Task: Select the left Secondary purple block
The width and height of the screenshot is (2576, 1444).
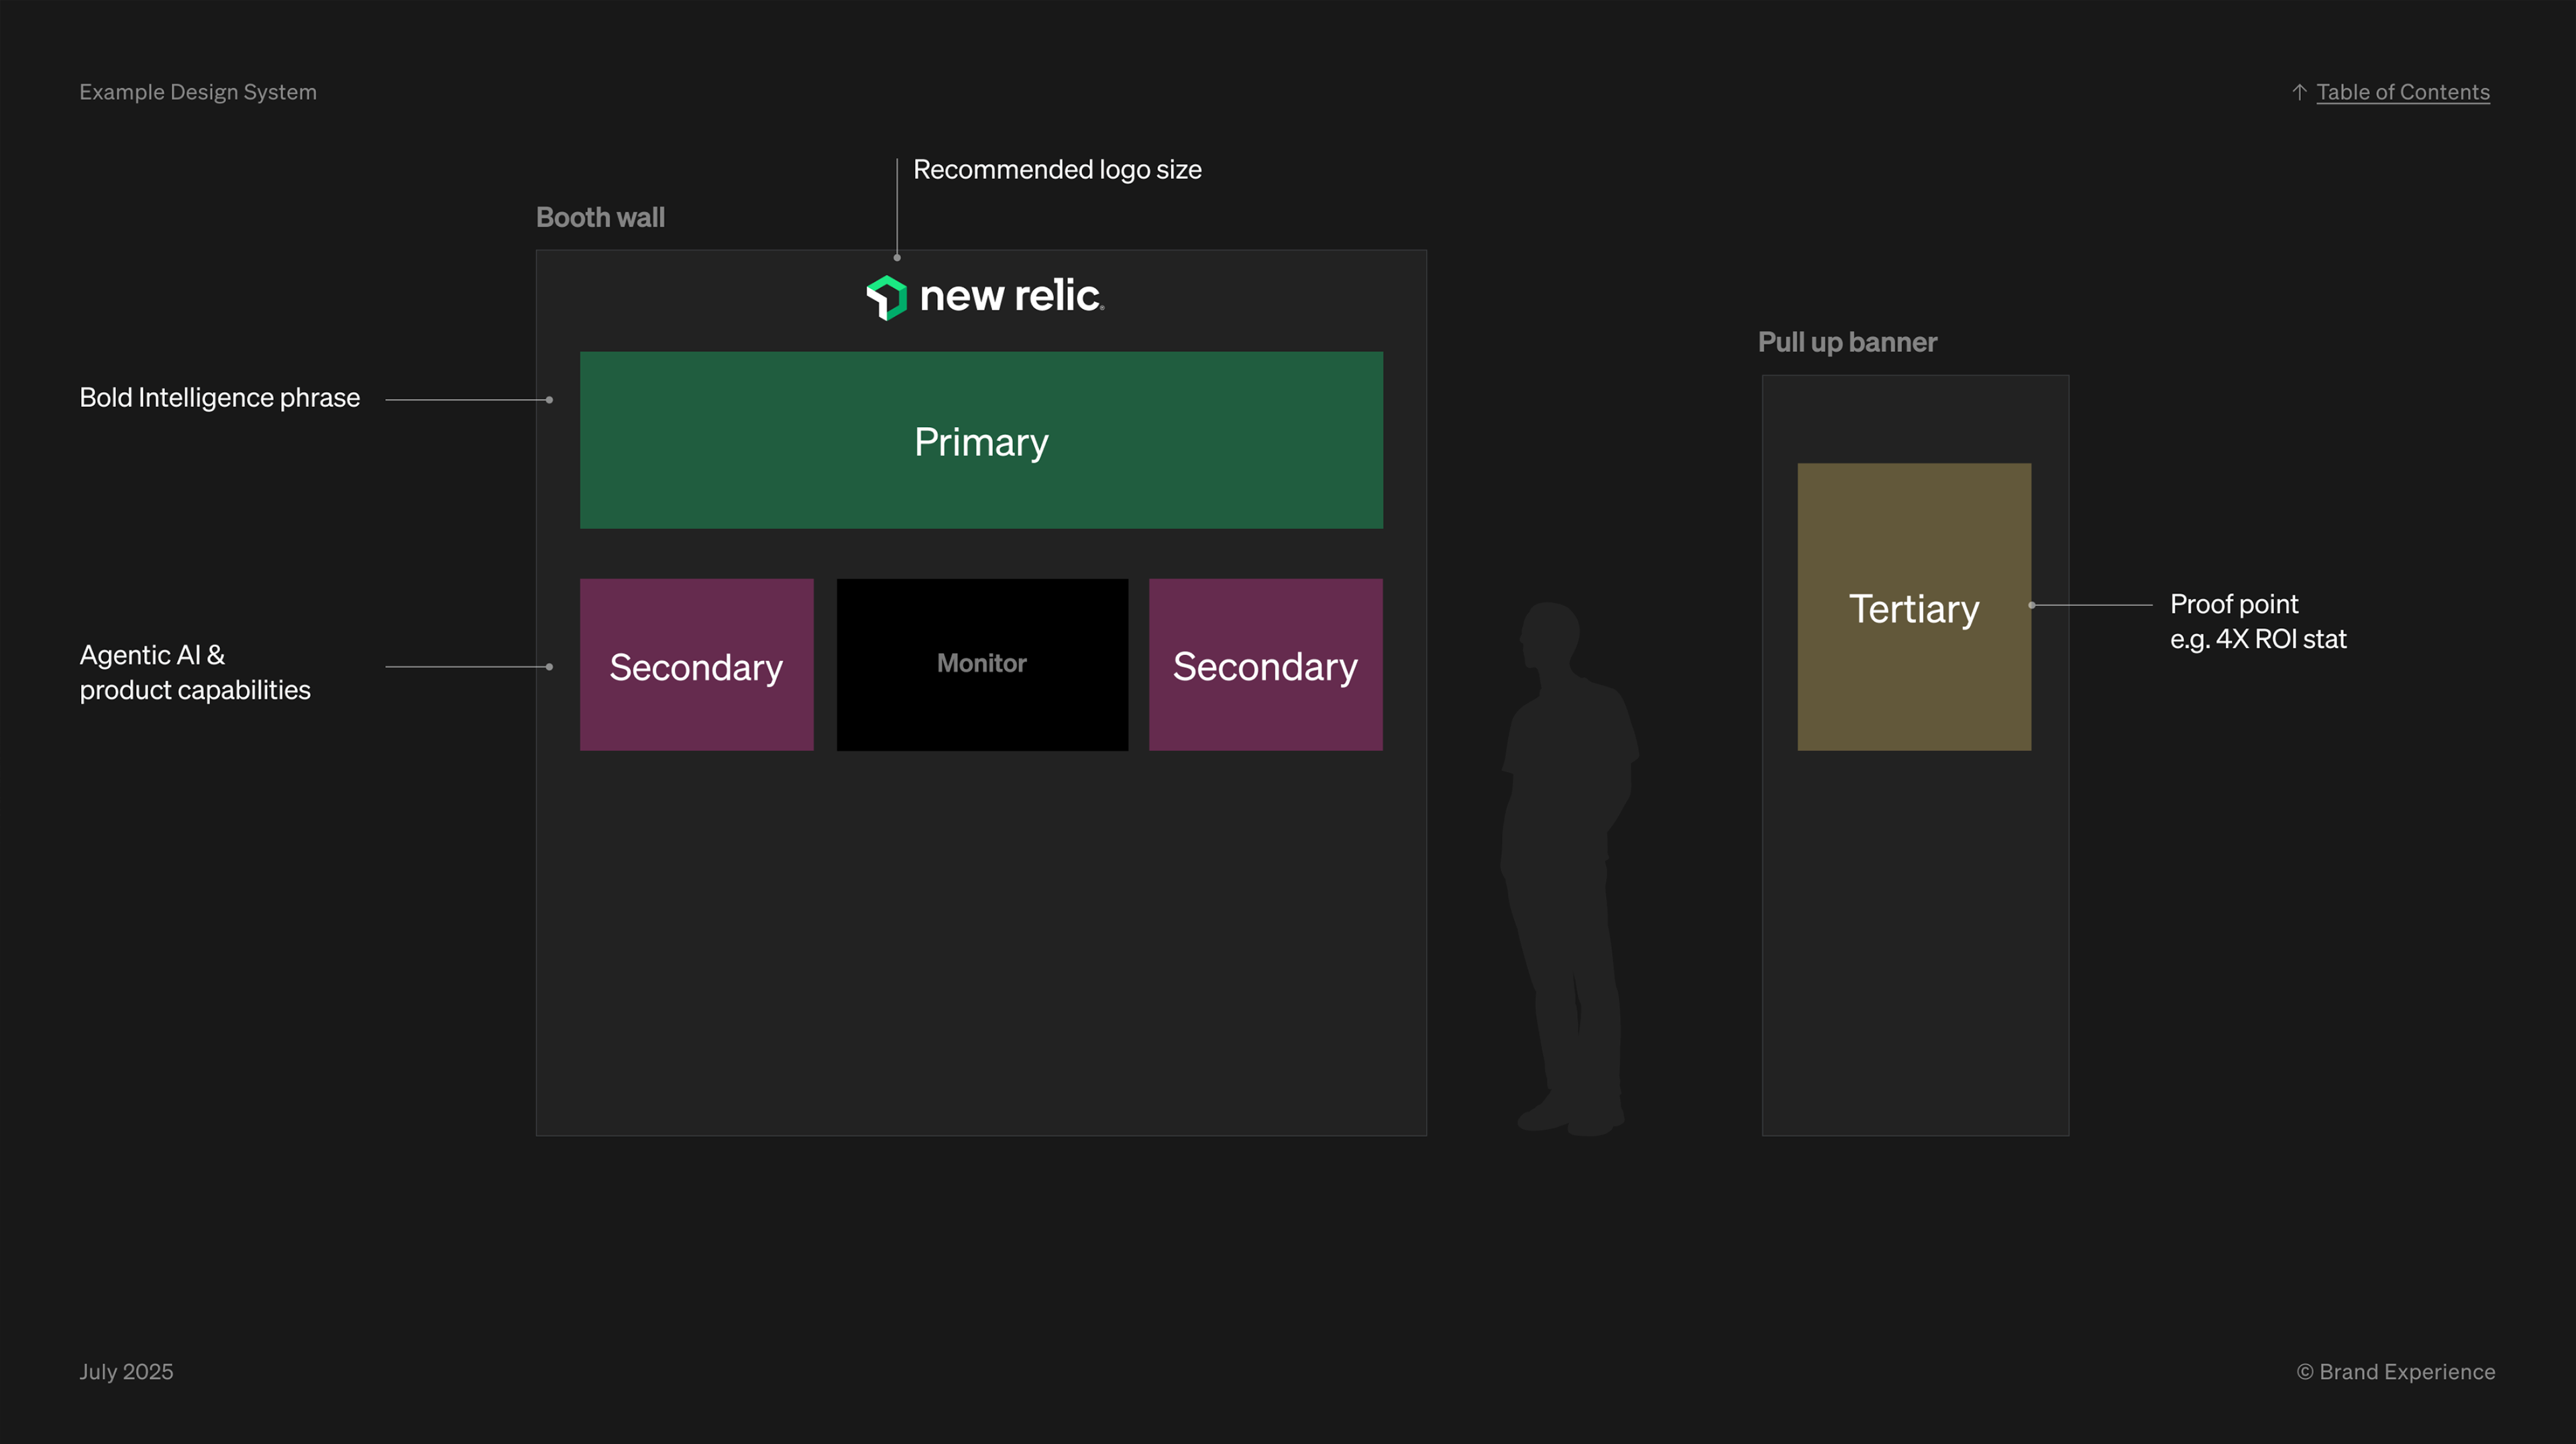Action: 696,664
